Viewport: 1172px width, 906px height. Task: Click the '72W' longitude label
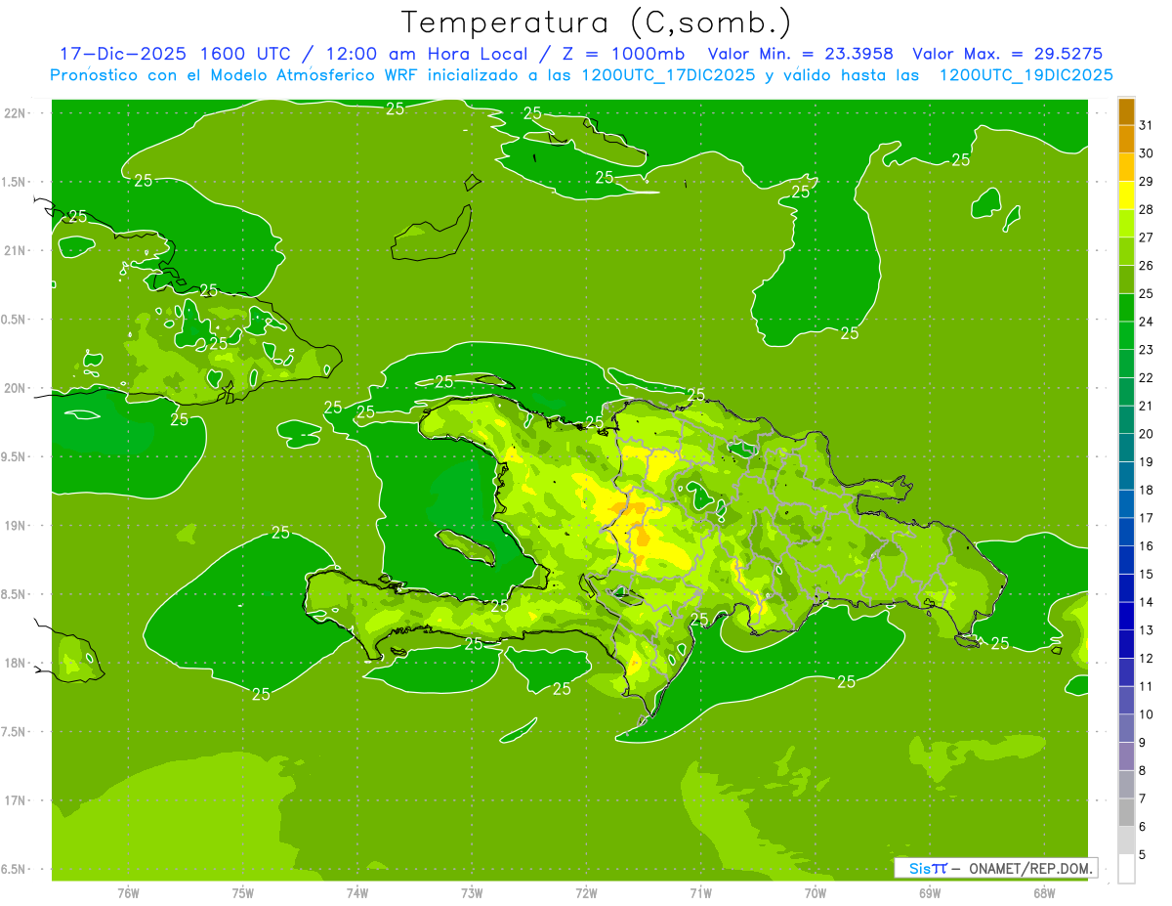pos(586,892)
